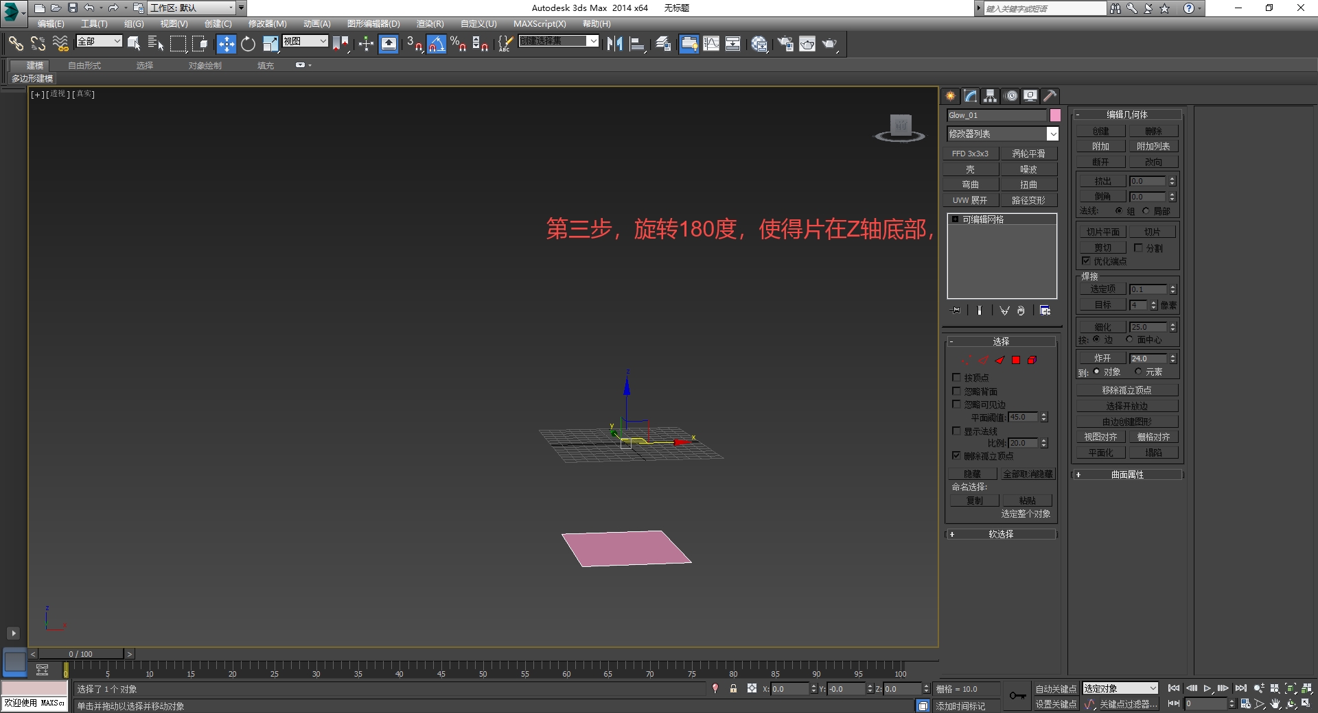Open the Mirror tool
Screen dimensions: 1318x713
[x=614, y=44]
